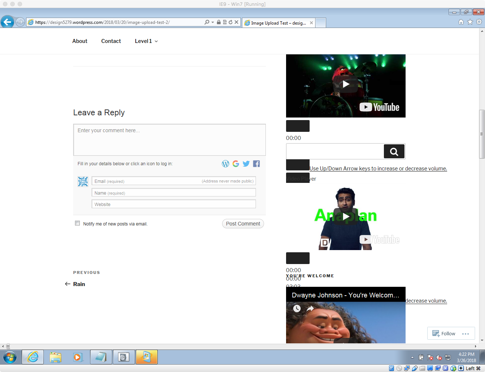Open the Contact menu item

coord(111,41)
